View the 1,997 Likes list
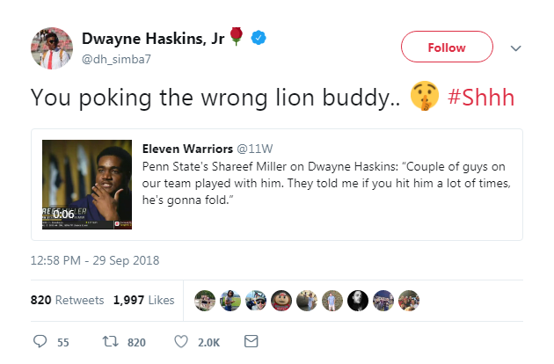Image resolution: width=554 pixels, height=364 pixels. (143, 300)
